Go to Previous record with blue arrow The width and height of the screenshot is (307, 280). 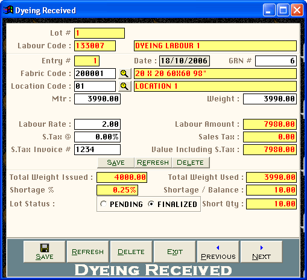pos(218,252)
